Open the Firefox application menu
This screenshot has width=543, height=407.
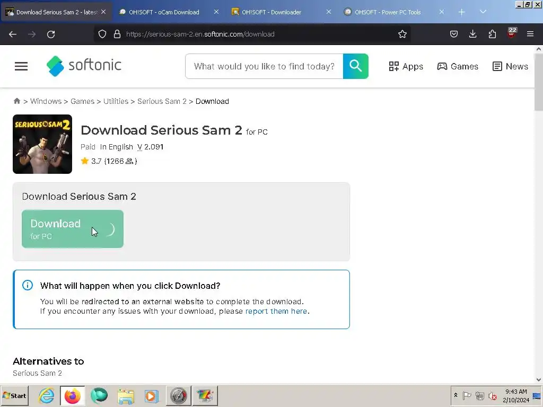point(530,34)
